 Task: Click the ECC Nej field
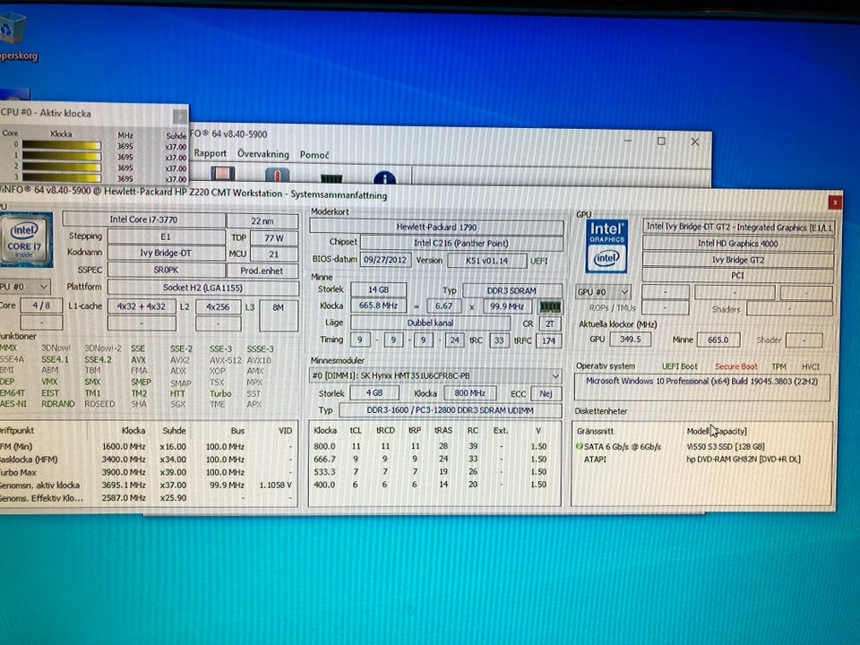[546, 393]
